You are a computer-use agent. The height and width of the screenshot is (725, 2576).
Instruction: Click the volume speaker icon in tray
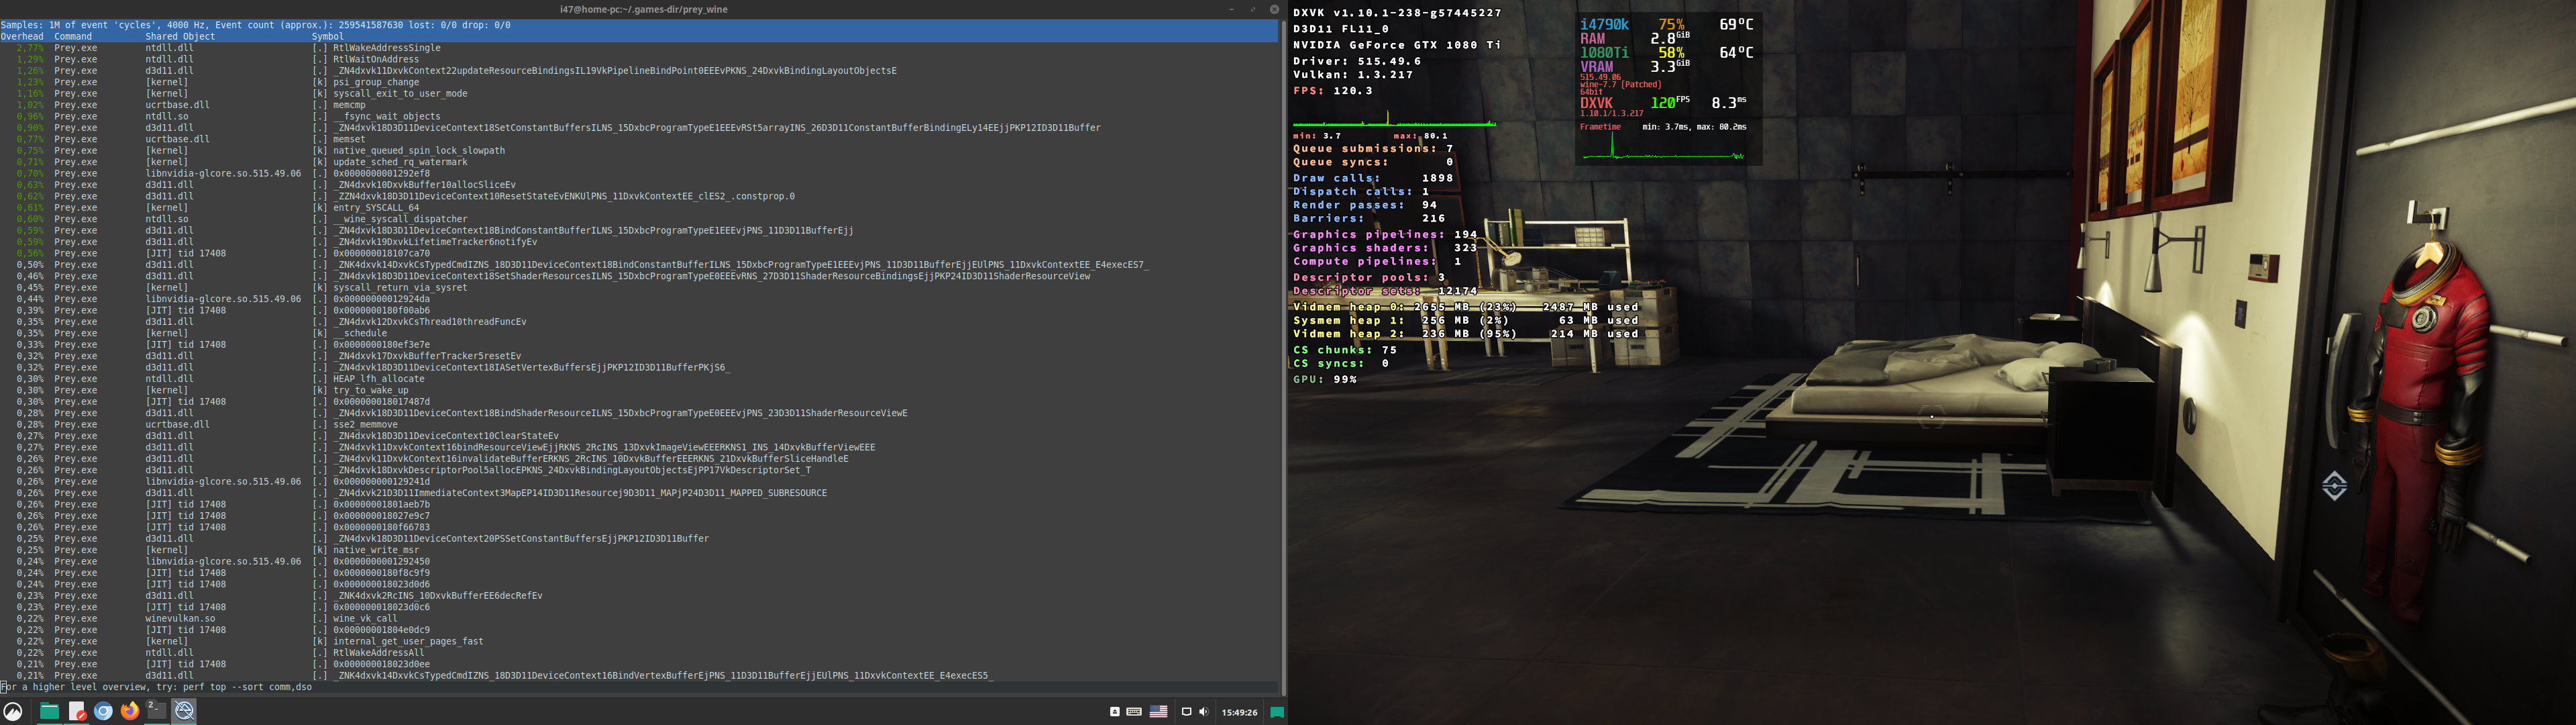point(1203,712)
